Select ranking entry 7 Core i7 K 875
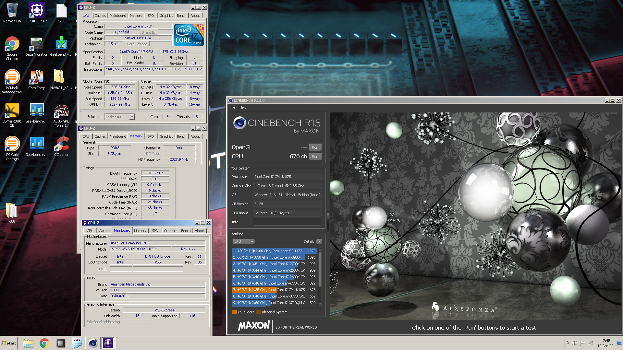 275,290
